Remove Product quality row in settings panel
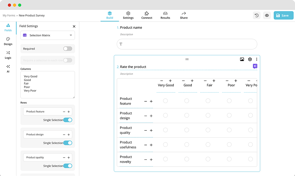 coord(64,158)
